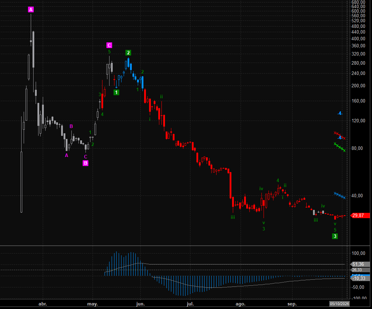Click the jun. month label on time axis

coord(141,304)
